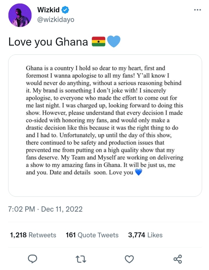Image resolution: width=209 pixels, height=270 pixels.
Task: Click the Dec 11, 2022 date
Action: coord(62,209)
